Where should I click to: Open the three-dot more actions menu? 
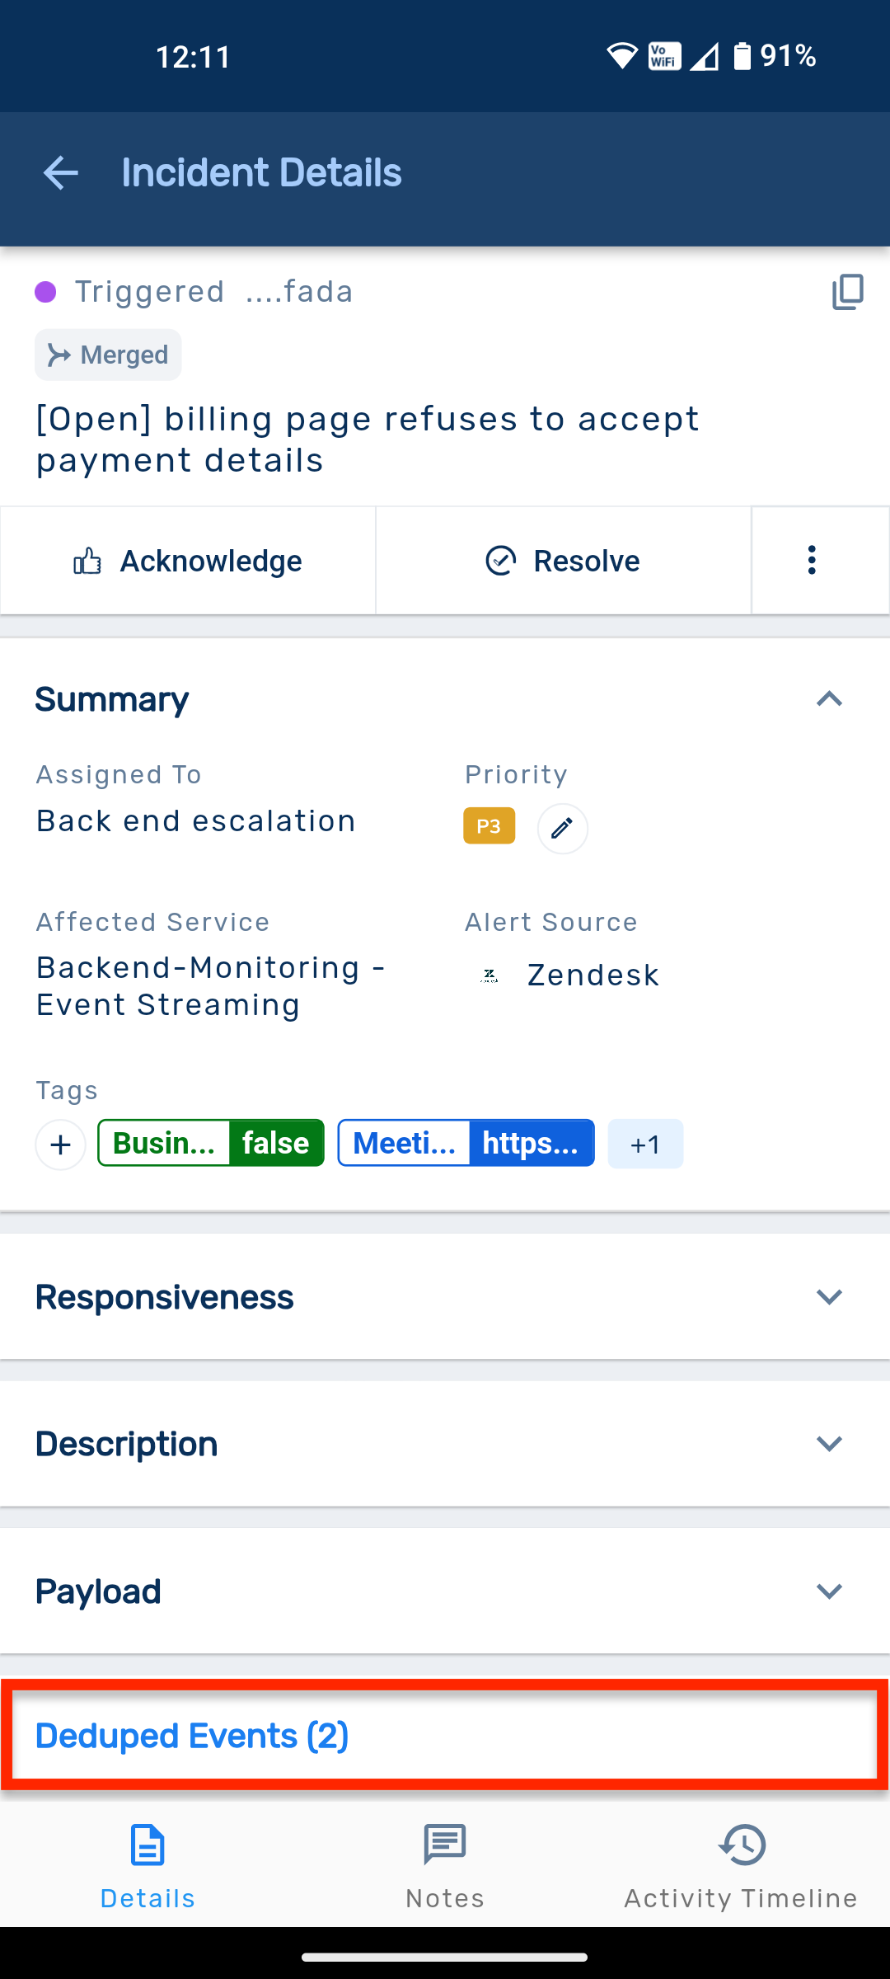(x=812, y=561)
